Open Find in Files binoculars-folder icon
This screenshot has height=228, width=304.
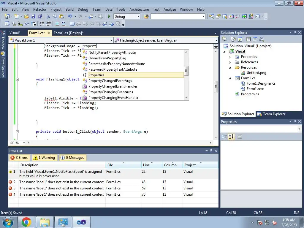point(146,17)
